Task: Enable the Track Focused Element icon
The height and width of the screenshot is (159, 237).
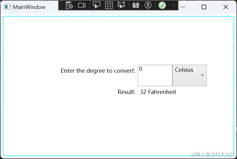Action: (x=121, y=6)
